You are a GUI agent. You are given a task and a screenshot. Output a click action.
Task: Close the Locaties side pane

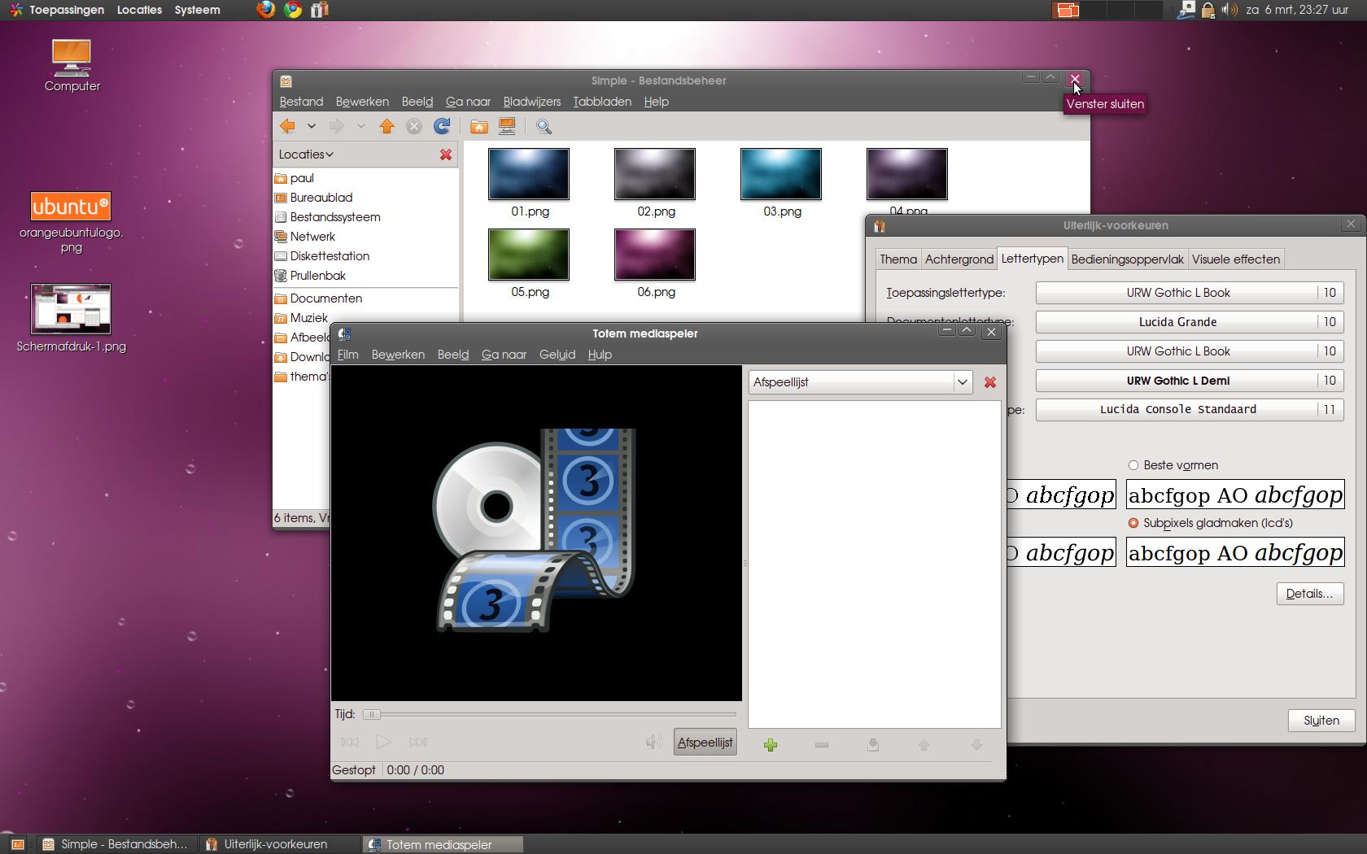coord(446,155)
